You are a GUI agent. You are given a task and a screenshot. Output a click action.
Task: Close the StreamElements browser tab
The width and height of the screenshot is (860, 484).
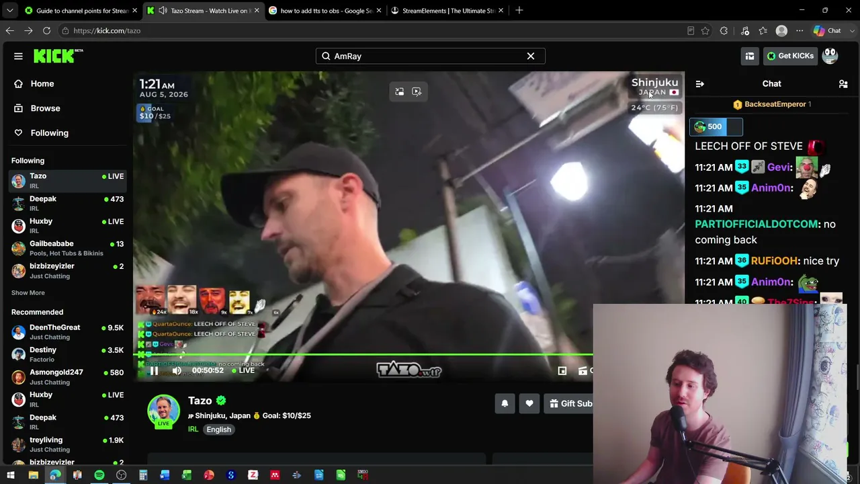click(501, 10)
